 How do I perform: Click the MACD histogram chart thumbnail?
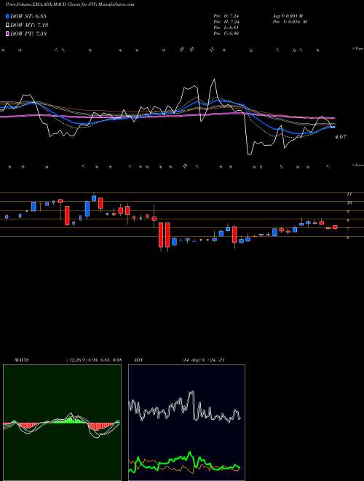pyautogui.click(x=62, y=423)
